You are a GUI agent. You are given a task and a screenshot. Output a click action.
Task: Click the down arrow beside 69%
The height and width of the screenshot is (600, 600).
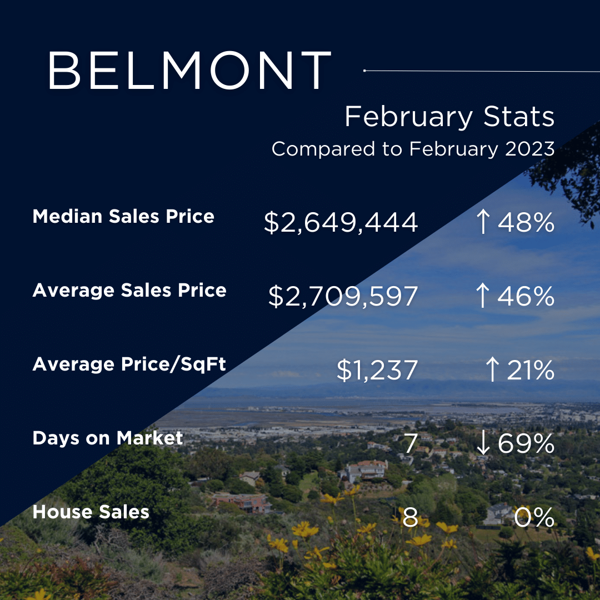click(483, 443)
